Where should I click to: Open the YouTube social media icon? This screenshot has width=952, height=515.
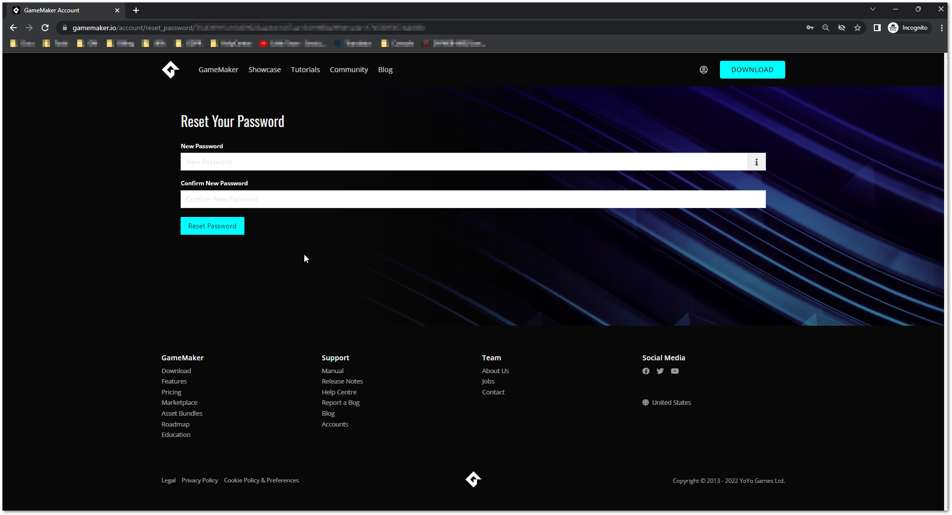tap(674, 371)
